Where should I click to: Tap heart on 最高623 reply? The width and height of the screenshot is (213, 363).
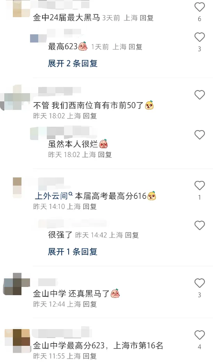click(x=199, y=37)
